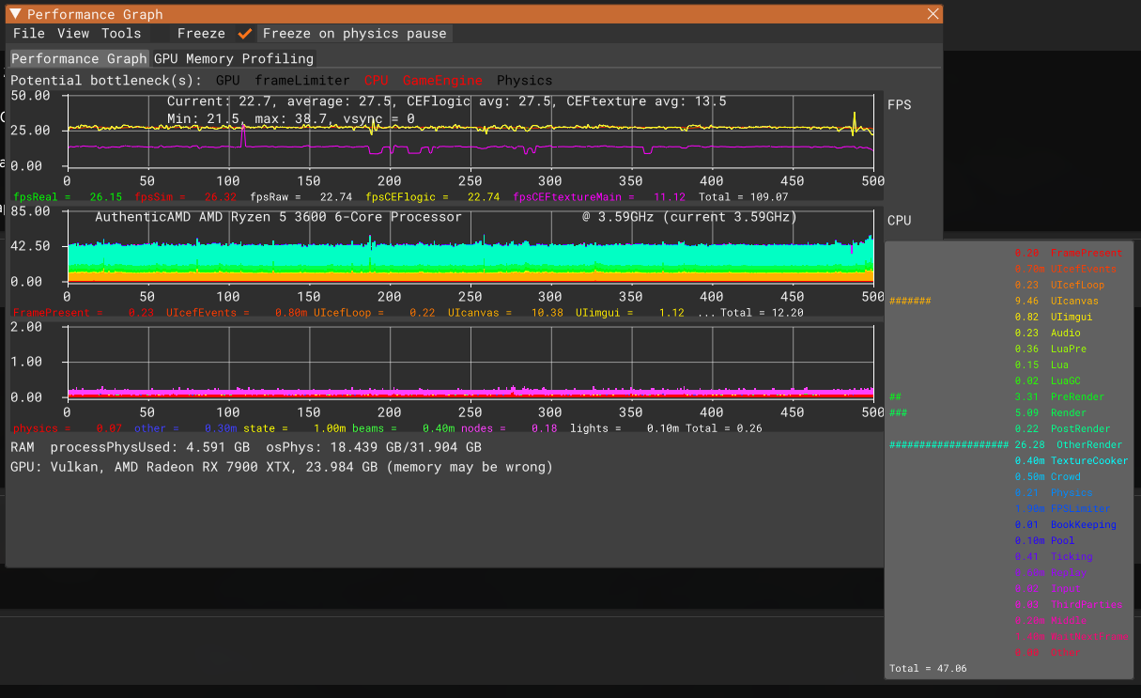This screenshot has width=1141, height=698.
Task: Click the red GameEngine bottleneck label
Action: (x=442, y=81)
